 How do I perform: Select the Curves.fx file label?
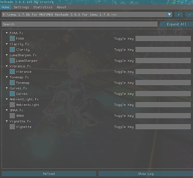coord(18,88)
